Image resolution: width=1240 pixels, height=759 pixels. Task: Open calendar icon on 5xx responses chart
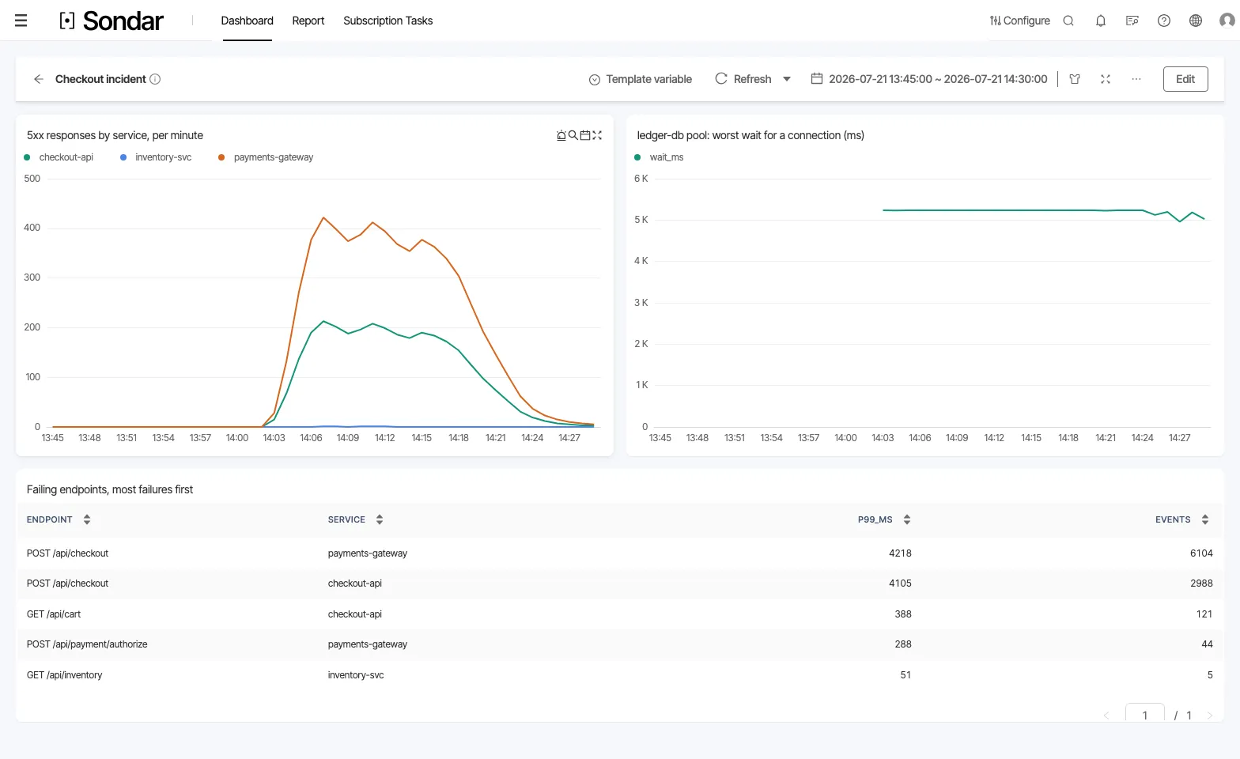[585, 135]
